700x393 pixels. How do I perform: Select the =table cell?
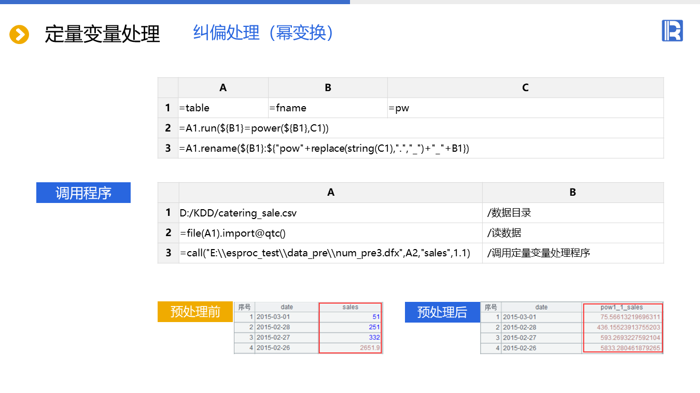(223, 108)
